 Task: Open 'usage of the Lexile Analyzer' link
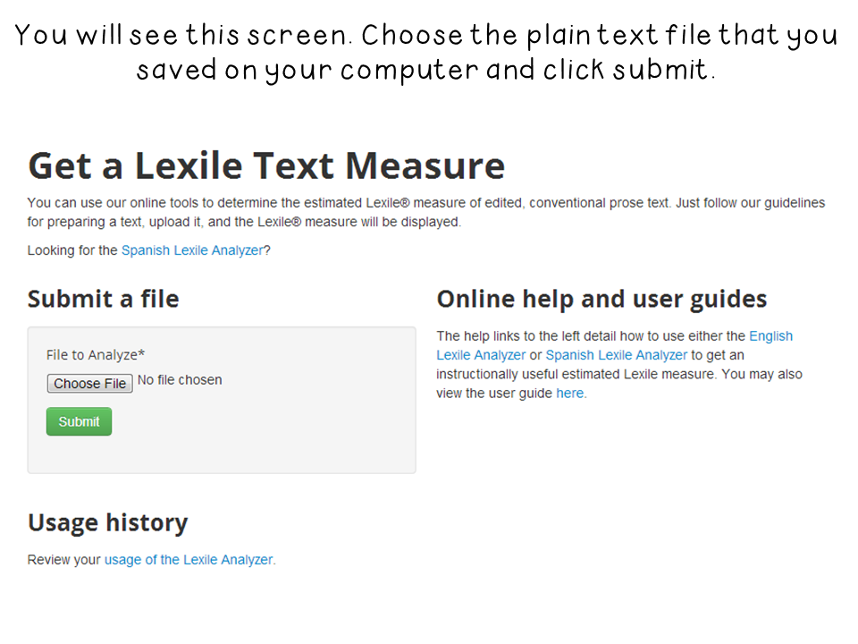click(189, 560)
